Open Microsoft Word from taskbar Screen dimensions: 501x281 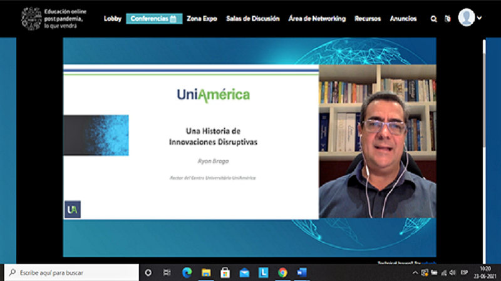coord(302,273)
